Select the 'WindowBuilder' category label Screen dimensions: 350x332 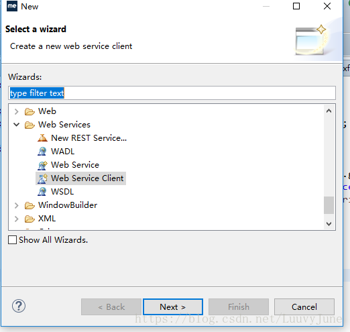coord(68,205)
